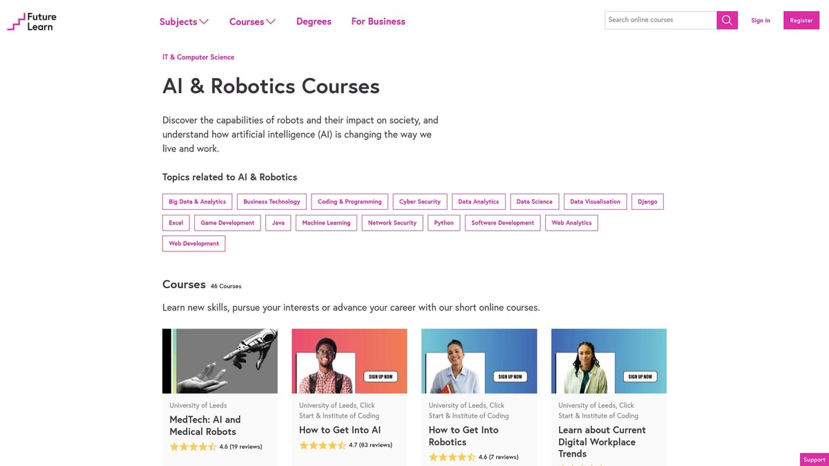Select the Software Development topic tag

pos(502,222)
